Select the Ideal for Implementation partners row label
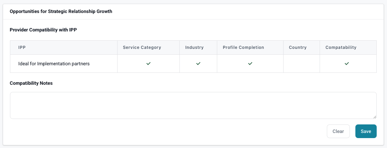The width and height of the screenshot is (387, 148). [x=54, y=64]
